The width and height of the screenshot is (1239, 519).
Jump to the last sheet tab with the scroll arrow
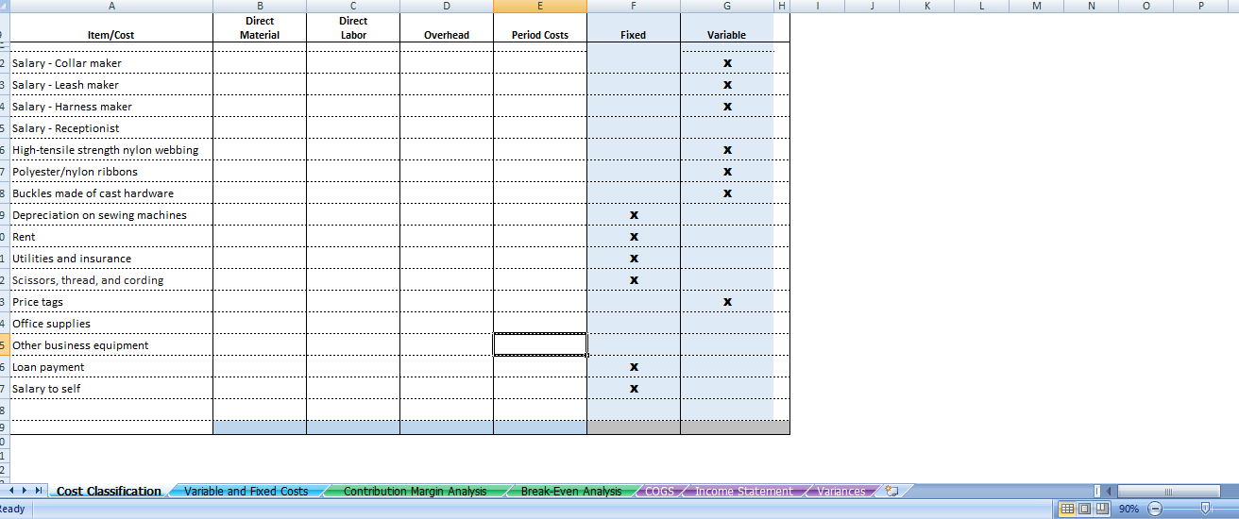pyautogui.click(x=39, y=491)
